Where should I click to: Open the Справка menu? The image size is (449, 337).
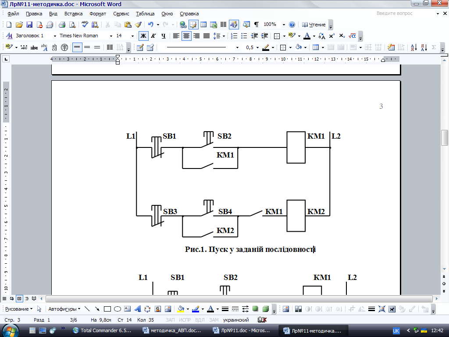point(189,14)
